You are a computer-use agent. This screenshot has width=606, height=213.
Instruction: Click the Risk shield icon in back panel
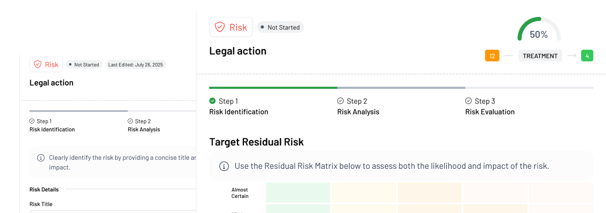tap(37, 64)
